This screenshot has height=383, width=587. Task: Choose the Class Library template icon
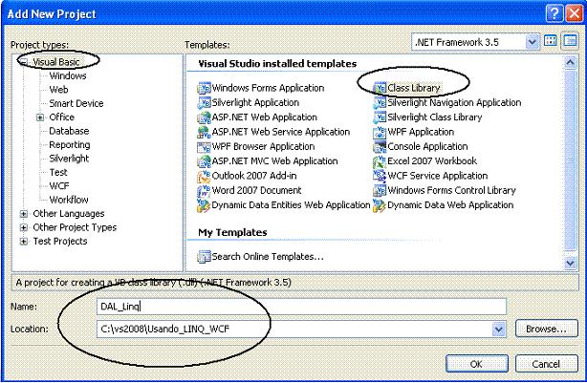[x=380, y=88]
